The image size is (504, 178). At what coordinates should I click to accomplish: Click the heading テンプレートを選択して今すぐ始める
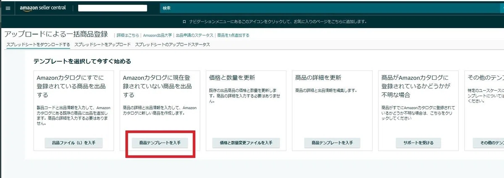pos(82,61)
